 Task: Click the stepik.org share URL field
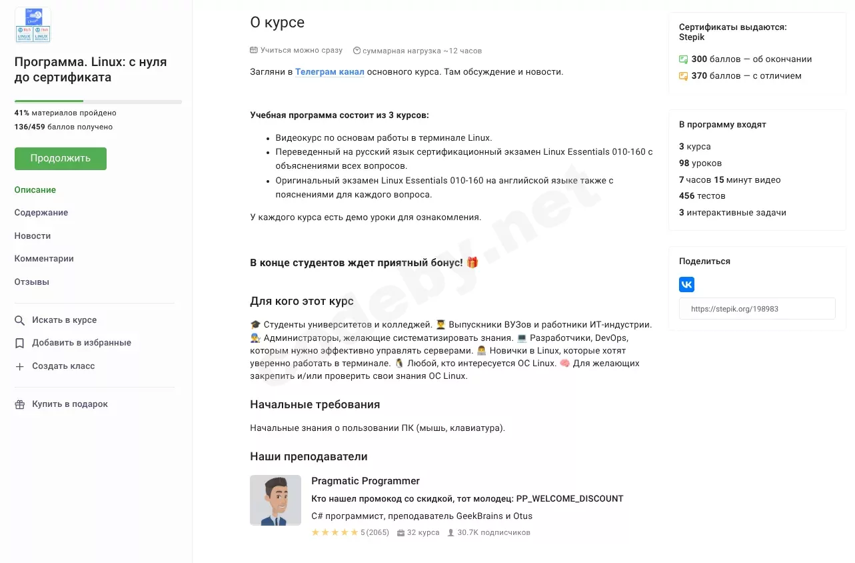tap(757, 309)
